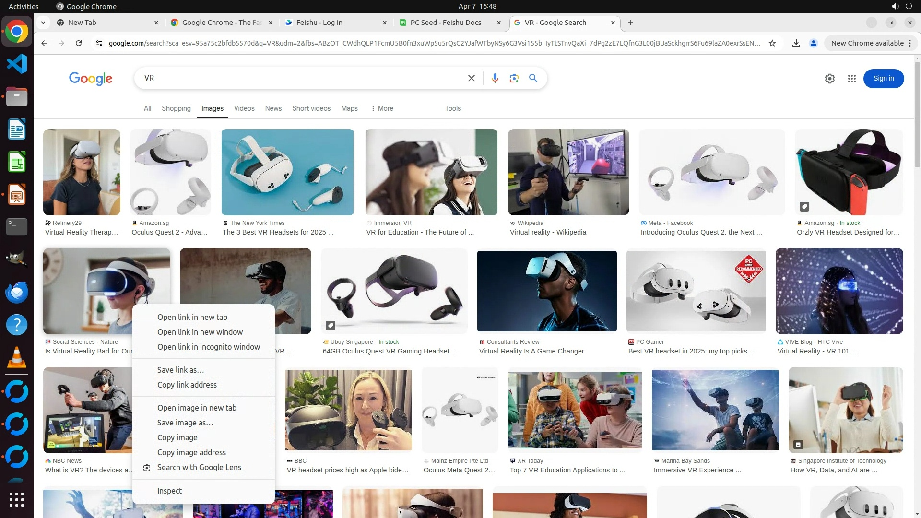Open Google Lens search by image
The width and height of the screenshot is (921, 518).
[514, 78]
